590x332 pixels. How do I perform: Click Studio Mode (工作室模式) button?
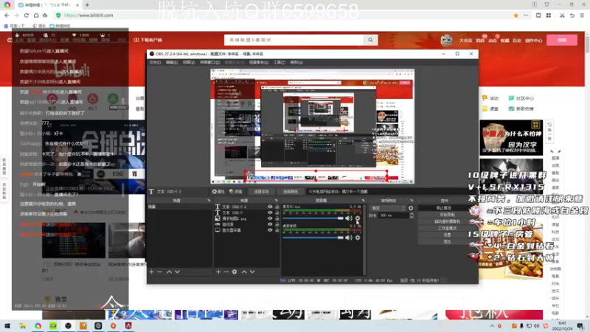coord(447,228)
